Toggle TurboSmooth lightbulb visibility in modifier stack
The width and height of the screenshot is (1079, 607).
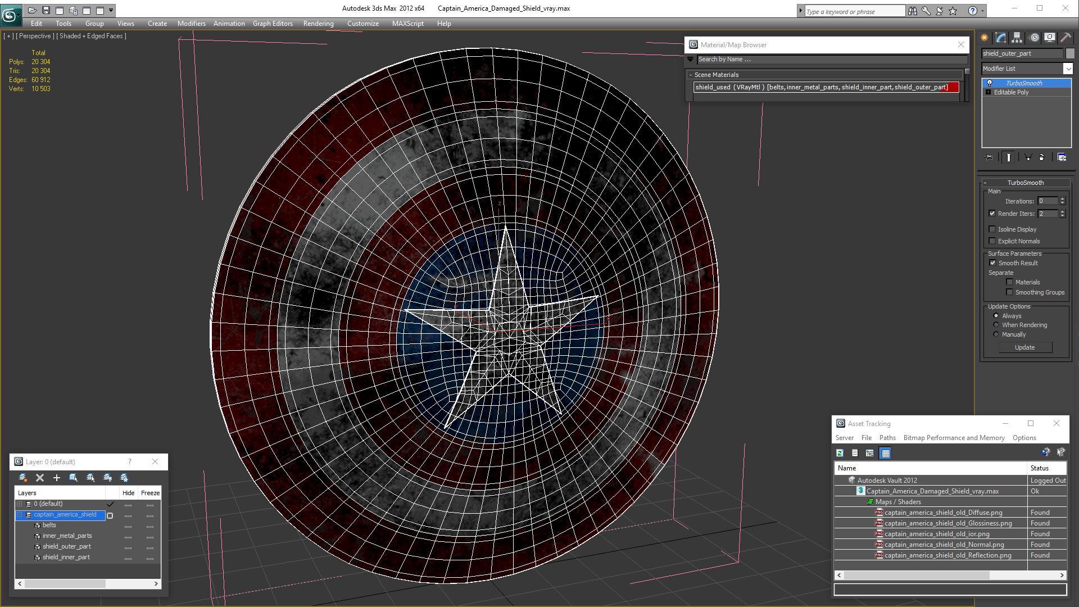(x=990, y=83)
